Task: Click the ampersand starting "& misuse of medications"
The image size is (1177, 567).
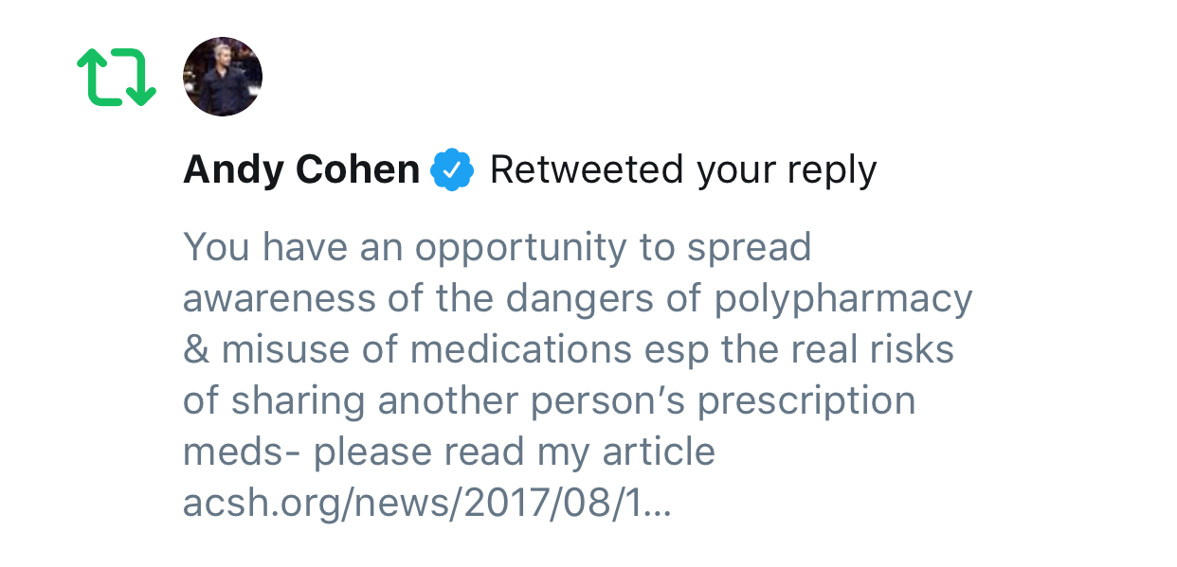Action: [x=195, y=350]
